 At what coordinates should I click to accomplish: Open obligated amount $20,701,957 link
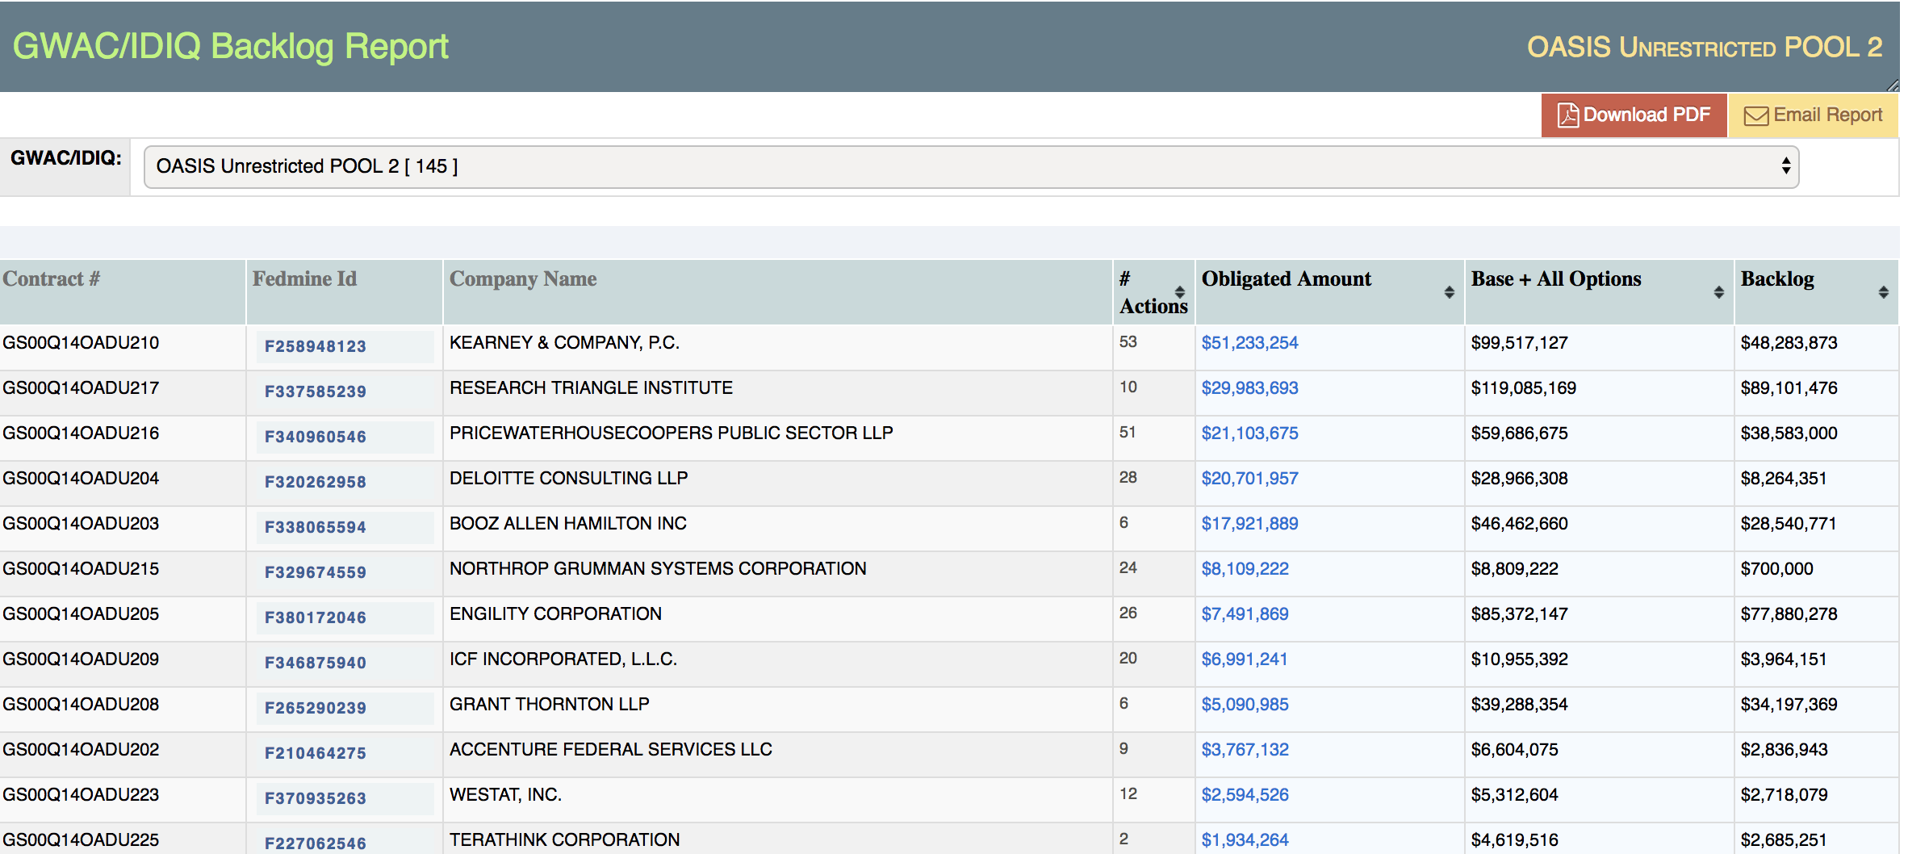click(1249, 479)
